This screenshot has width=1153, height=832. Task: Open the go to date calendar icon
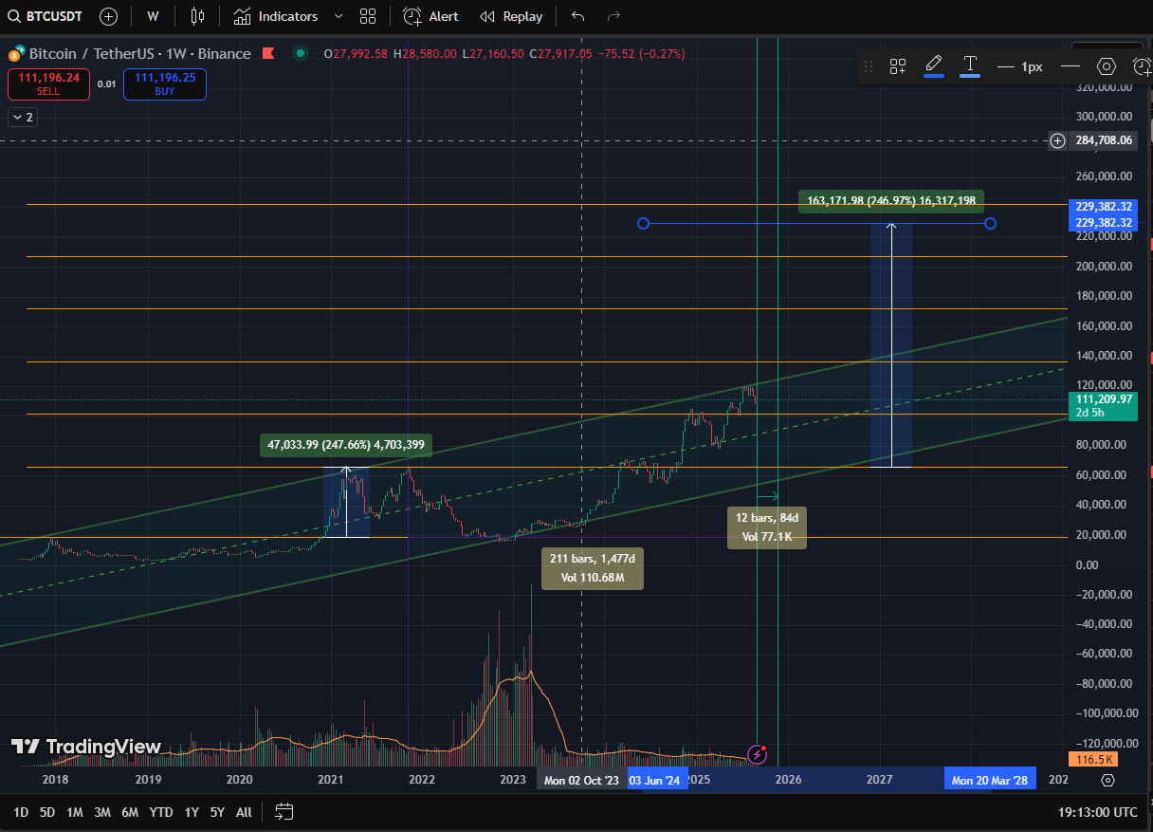284,812
